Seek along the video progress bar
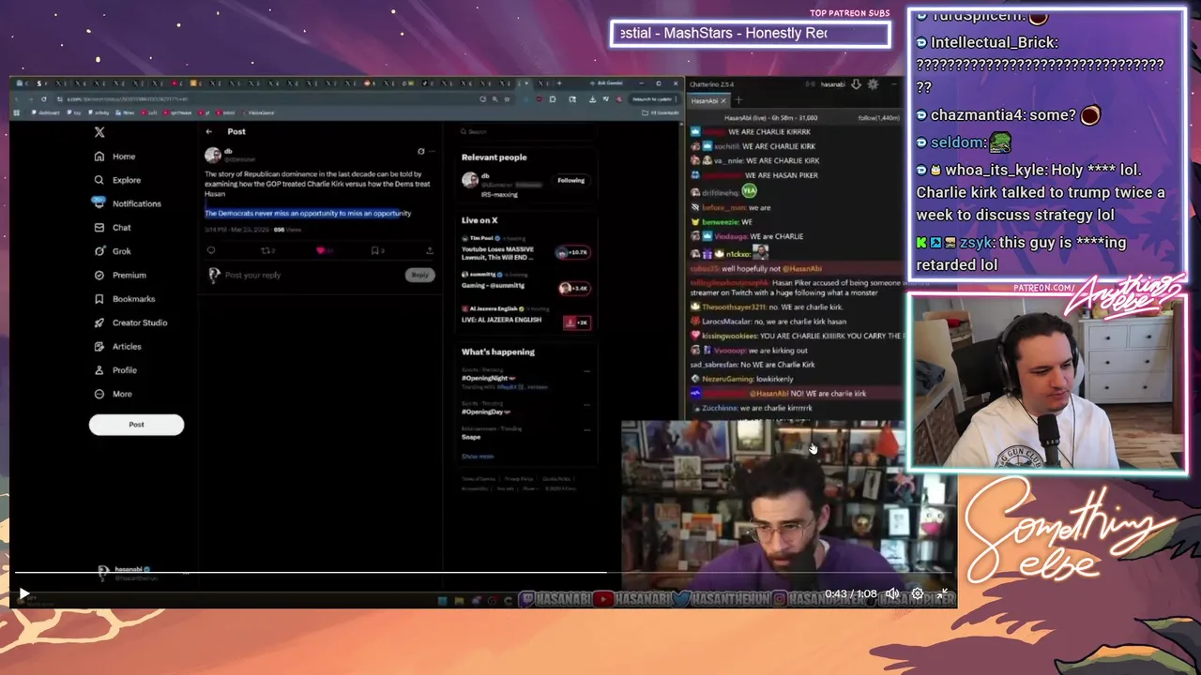Viewport: 1201px width, 675px height. pyautogui.click(x=484, y=572)
